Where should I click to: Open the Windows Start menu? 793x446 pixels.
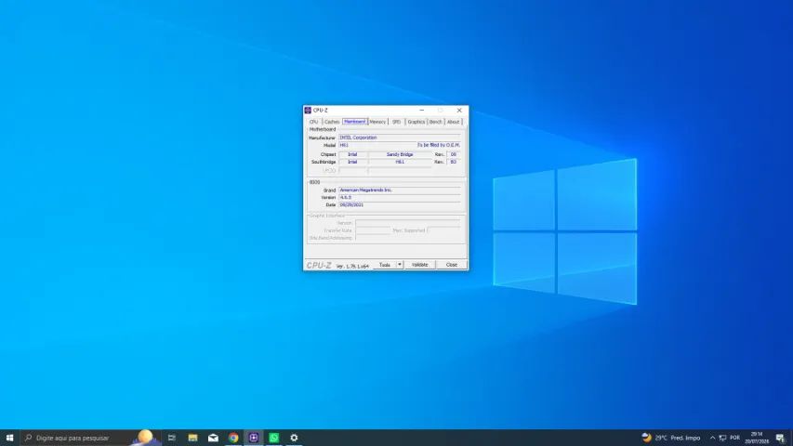(x=9, y=438)
